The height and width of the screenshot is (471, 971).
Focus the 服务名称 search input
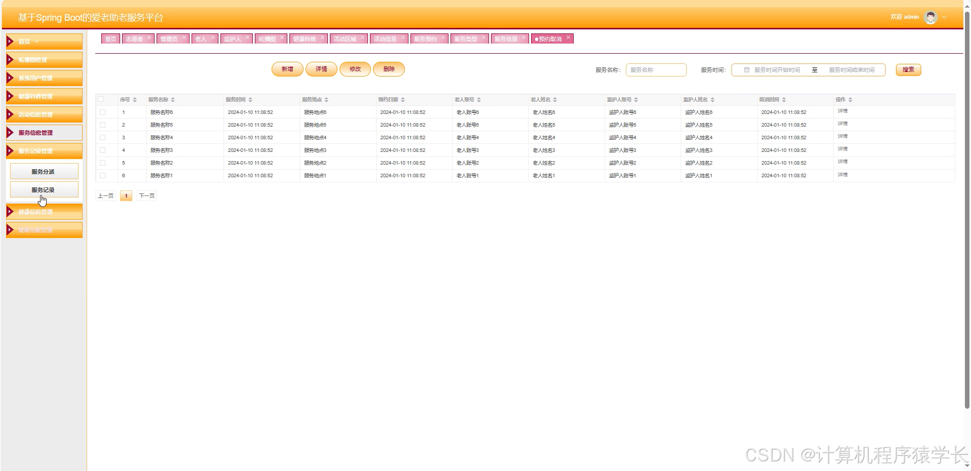[x=656, y=70]
